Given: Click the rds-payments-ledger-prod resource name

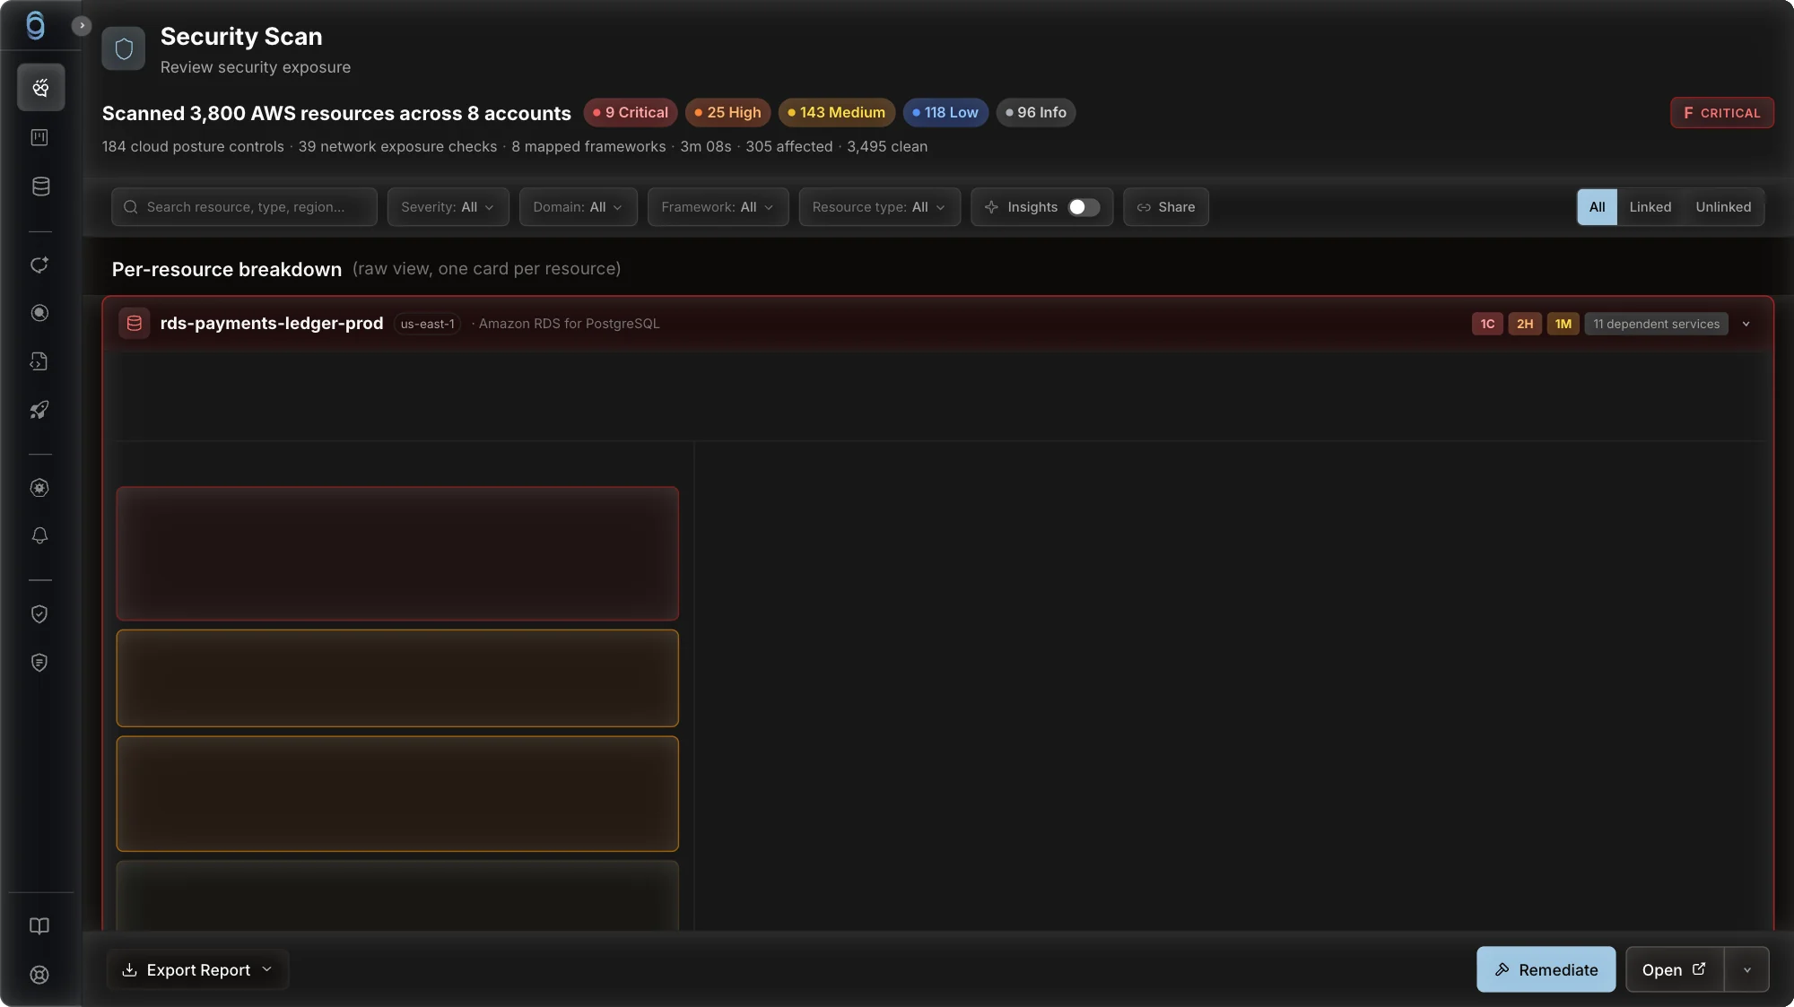Looking at the screenshot, I should [272, 324].
